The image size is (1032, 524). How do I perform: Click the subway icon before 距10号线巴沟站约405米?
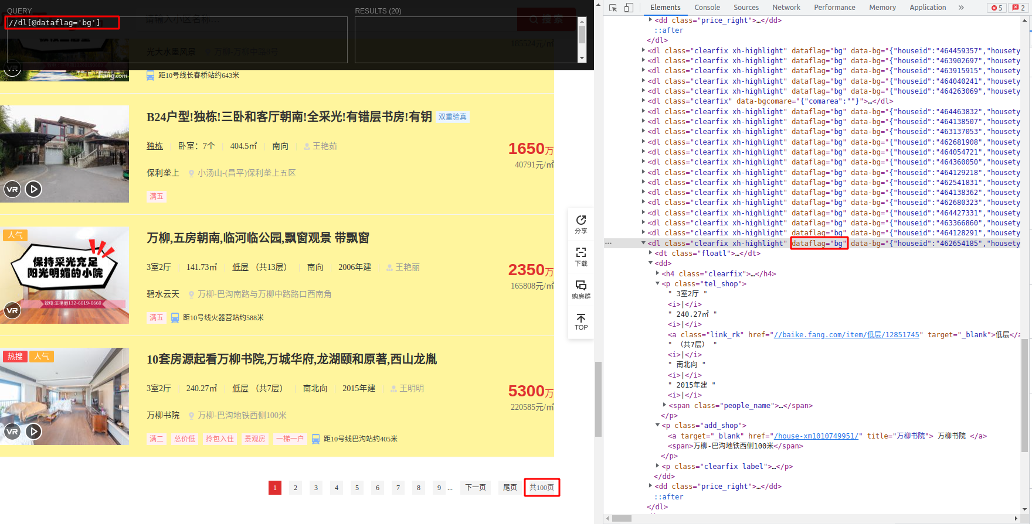tap(315, 439)
